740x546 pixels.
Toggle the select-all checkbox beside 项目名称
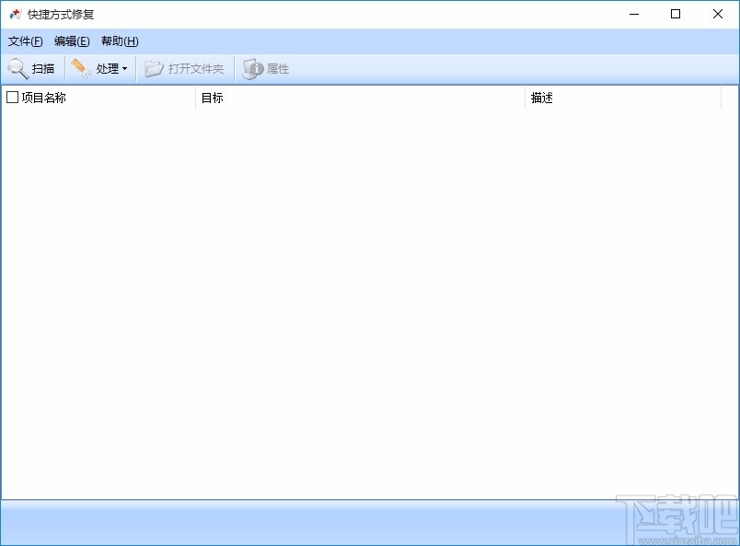[12, 97]
